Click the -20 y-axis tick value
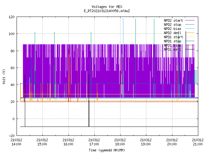 11,136
